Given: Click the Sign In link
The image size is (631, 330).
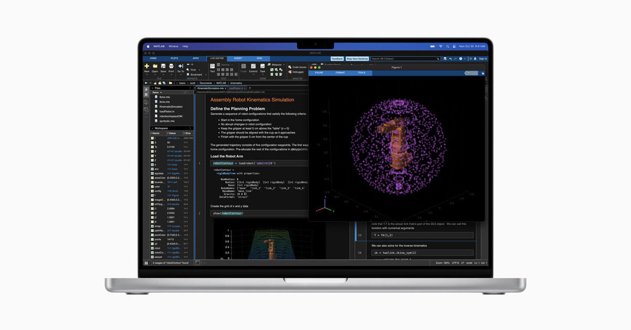Looking at the screenshot, I should pos(483,59).
